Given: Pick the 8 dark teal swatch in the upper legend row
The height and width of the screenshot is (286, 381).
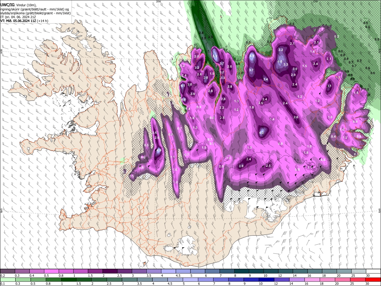Looking at the screenshot, I should 241,271.
